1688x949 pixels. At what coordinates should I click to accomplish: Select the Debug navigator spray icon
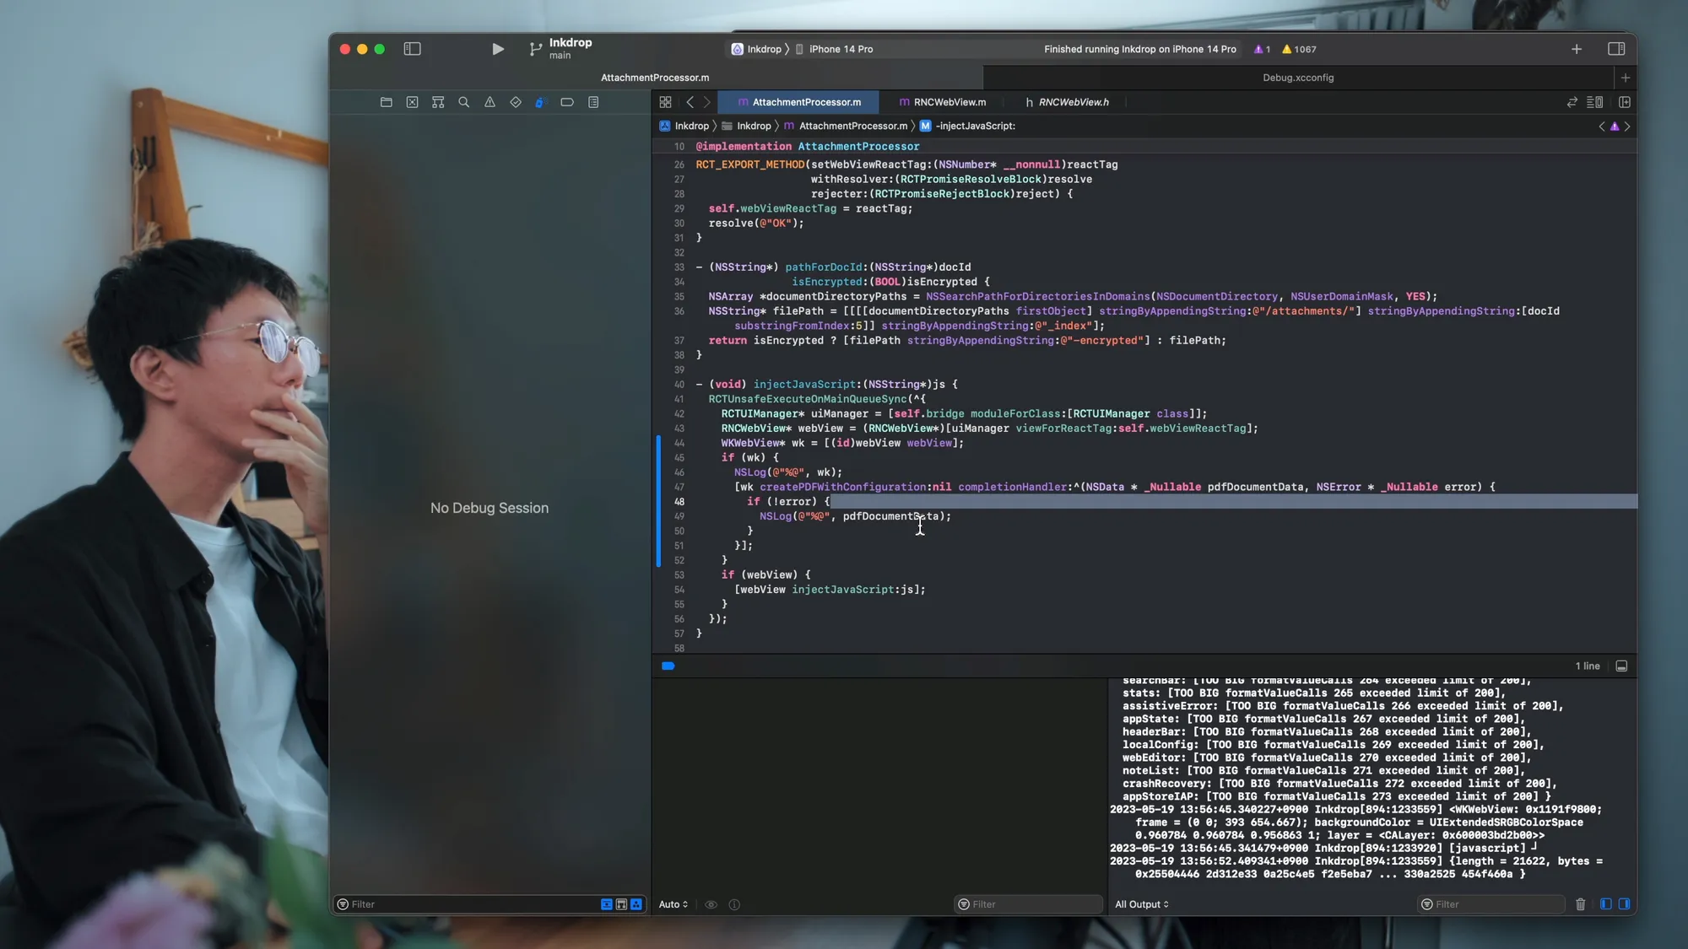(x=541, y=102)
